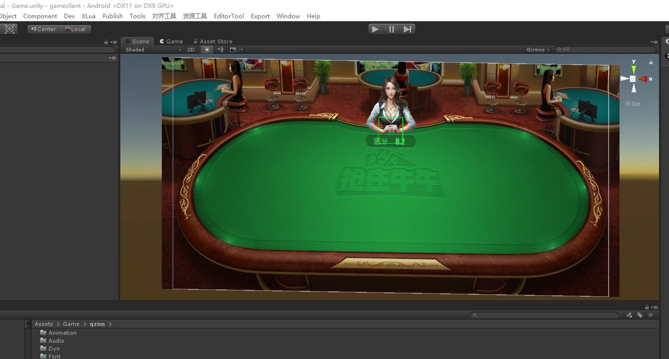Toggle pivot mode with Center button
This screenshot has height=359, width=669.
coord(43,29)
